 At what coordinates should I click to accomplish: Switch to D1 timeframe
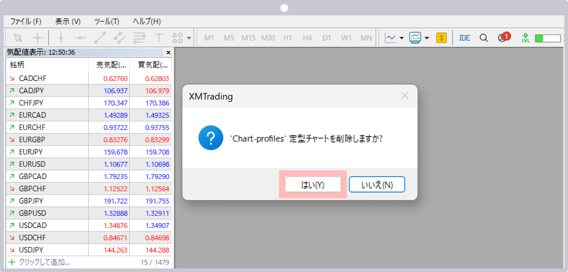(x=327, y=38)
